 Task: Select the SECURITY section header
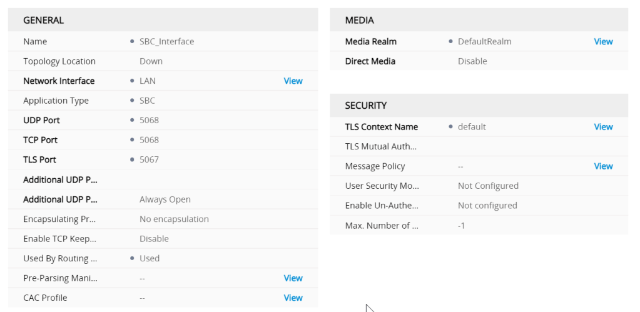[366, 105]
